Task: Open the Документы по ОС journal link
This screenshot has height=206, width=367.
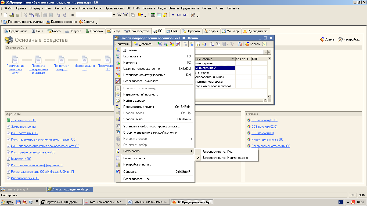Action: [x=23, y=120]
